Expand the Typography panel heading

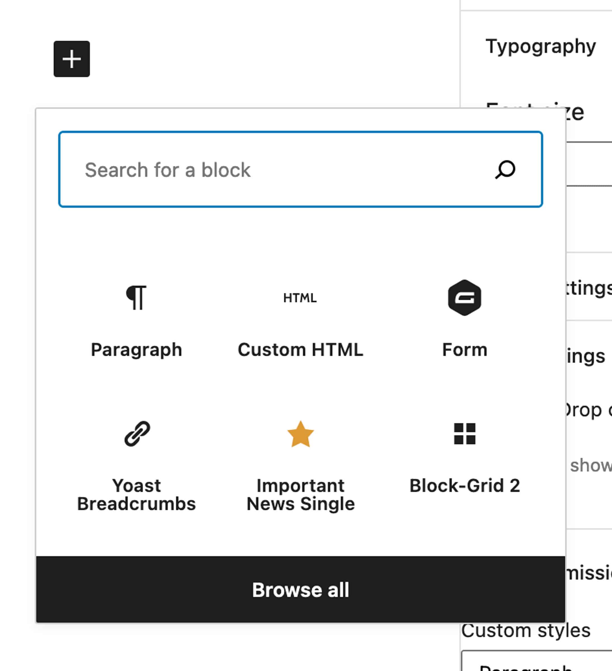click(540, 46)
